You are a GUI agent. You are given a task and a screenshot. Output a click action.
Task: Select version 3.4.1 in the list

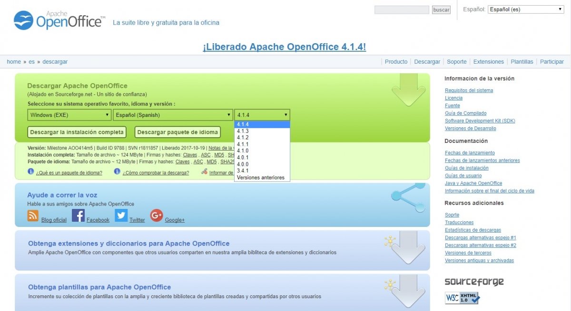[x=262, y=171]
